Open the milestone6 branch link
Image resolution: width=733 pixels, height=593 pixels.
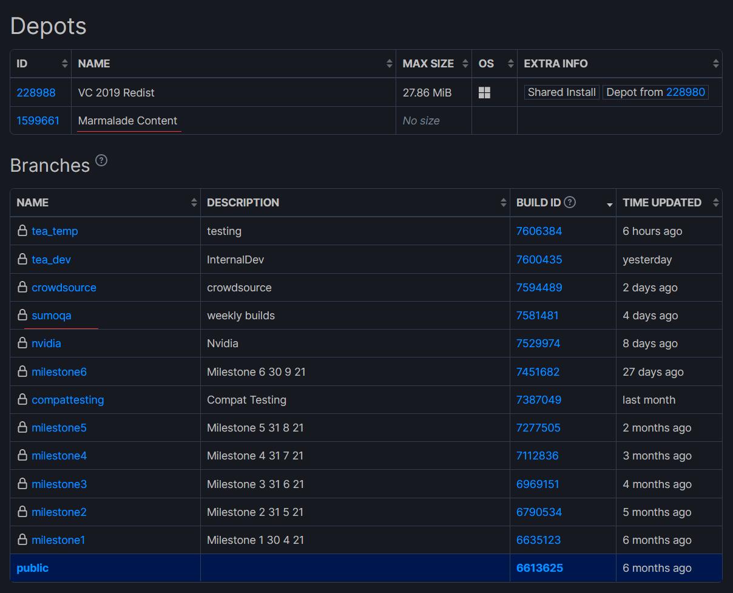[x=59, y=371]
